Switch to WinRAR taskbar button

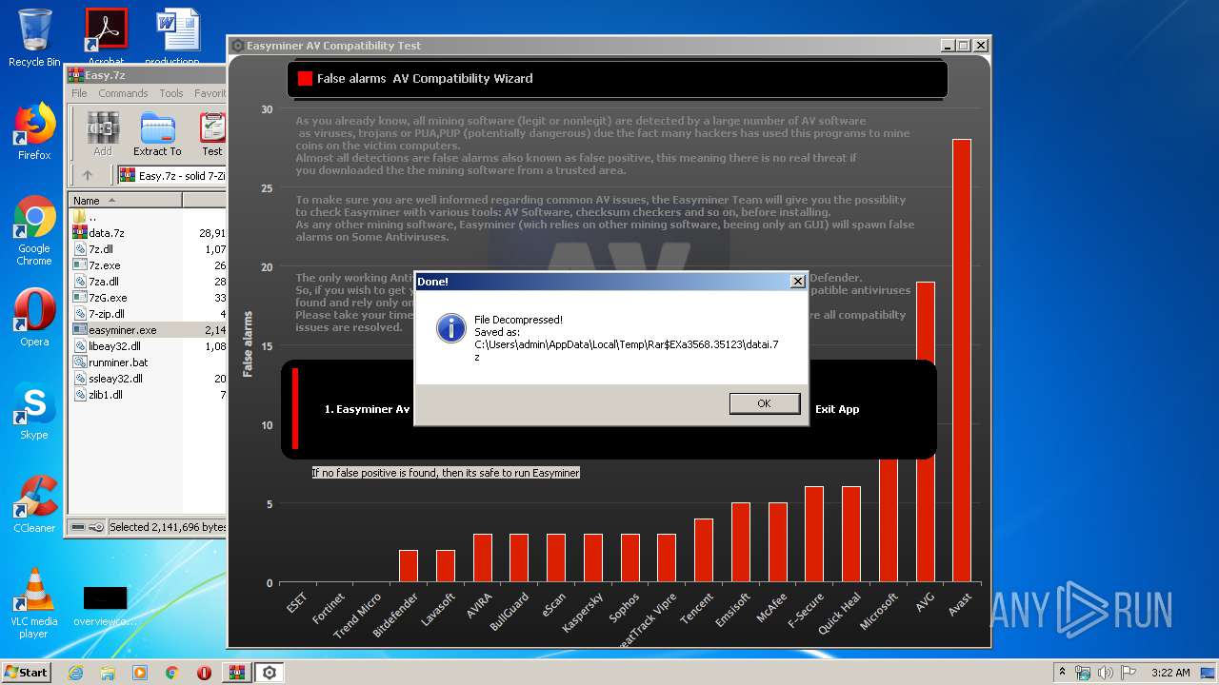tap(237, 673)
